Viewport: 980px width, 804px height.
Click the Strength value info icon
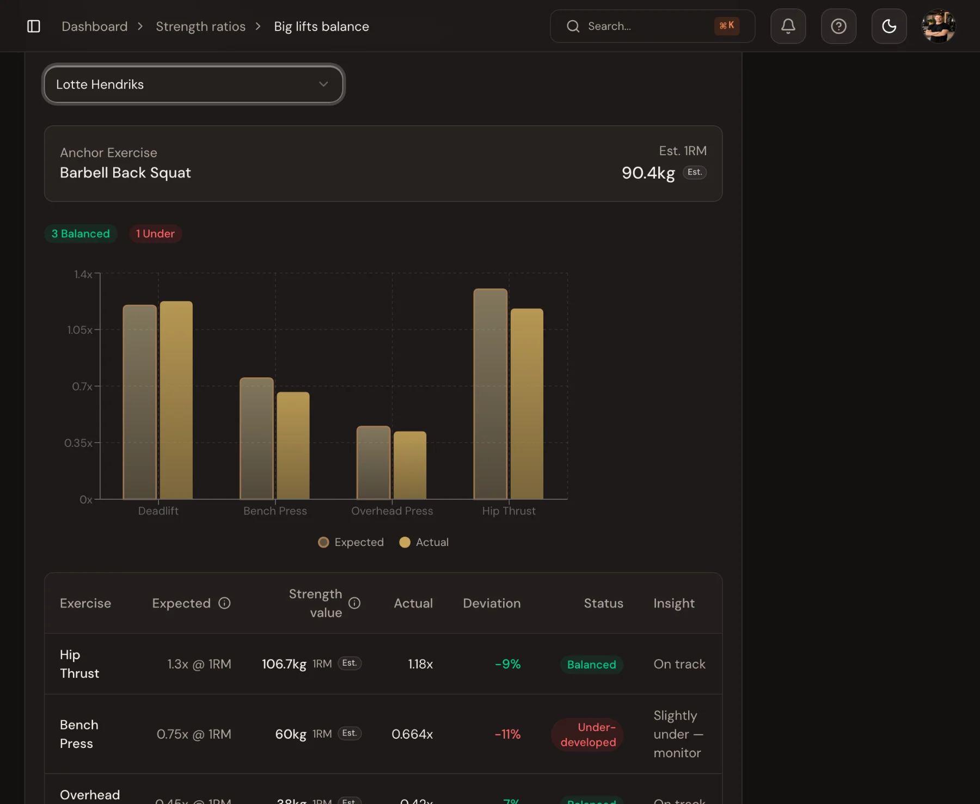coord(354,603)
